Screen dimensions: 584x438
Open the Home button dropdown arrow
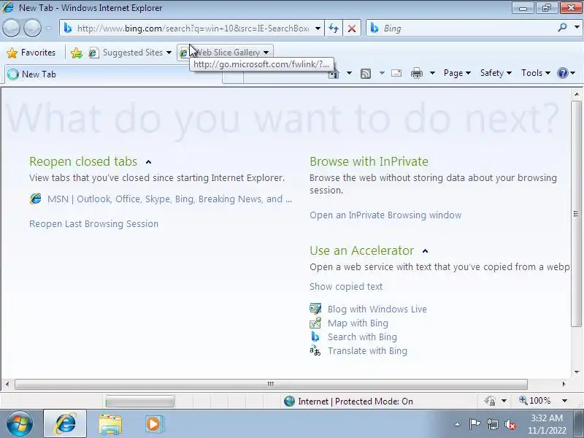pyautogui.click(x=349, y=73)
